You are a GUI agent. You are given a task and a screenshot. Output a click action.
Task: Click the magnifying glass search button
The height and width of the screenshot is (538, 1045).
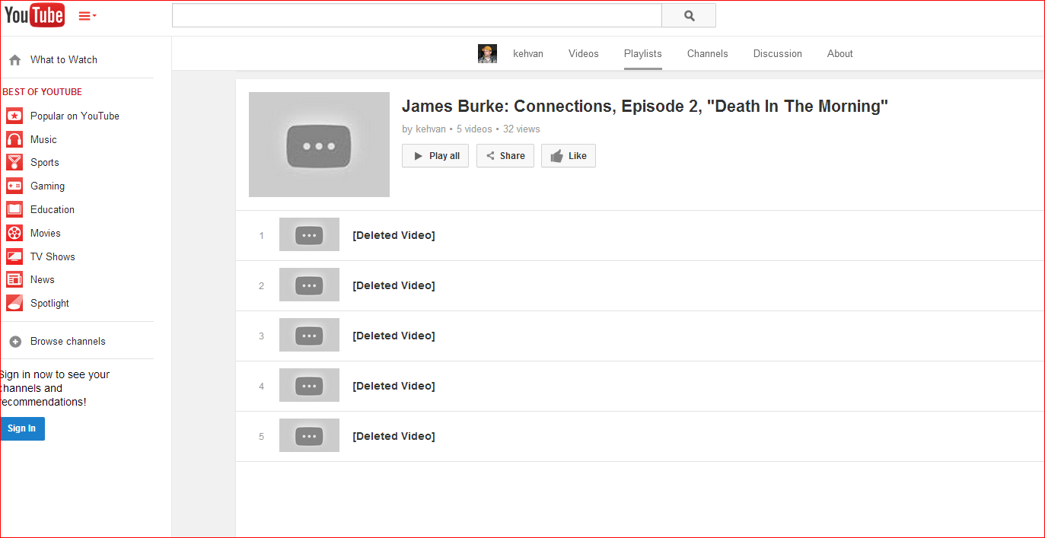tap(689, 15)
